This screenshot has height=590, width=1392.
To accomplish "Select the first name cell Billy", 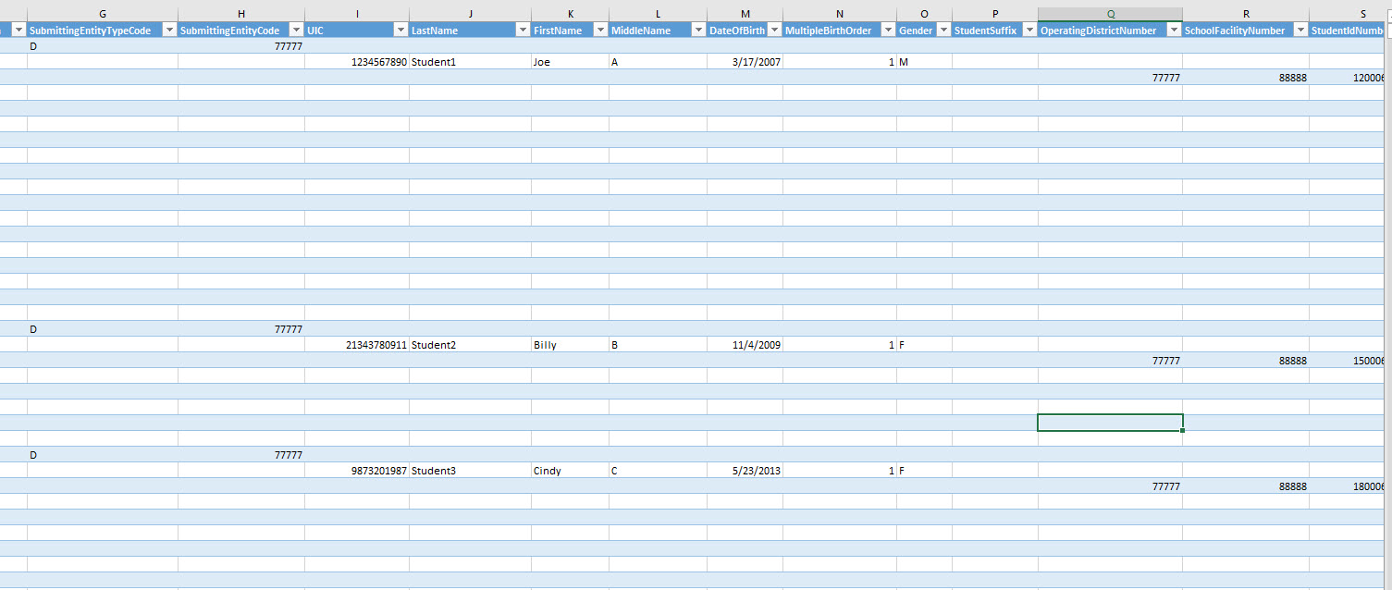I will coord(570,345).
